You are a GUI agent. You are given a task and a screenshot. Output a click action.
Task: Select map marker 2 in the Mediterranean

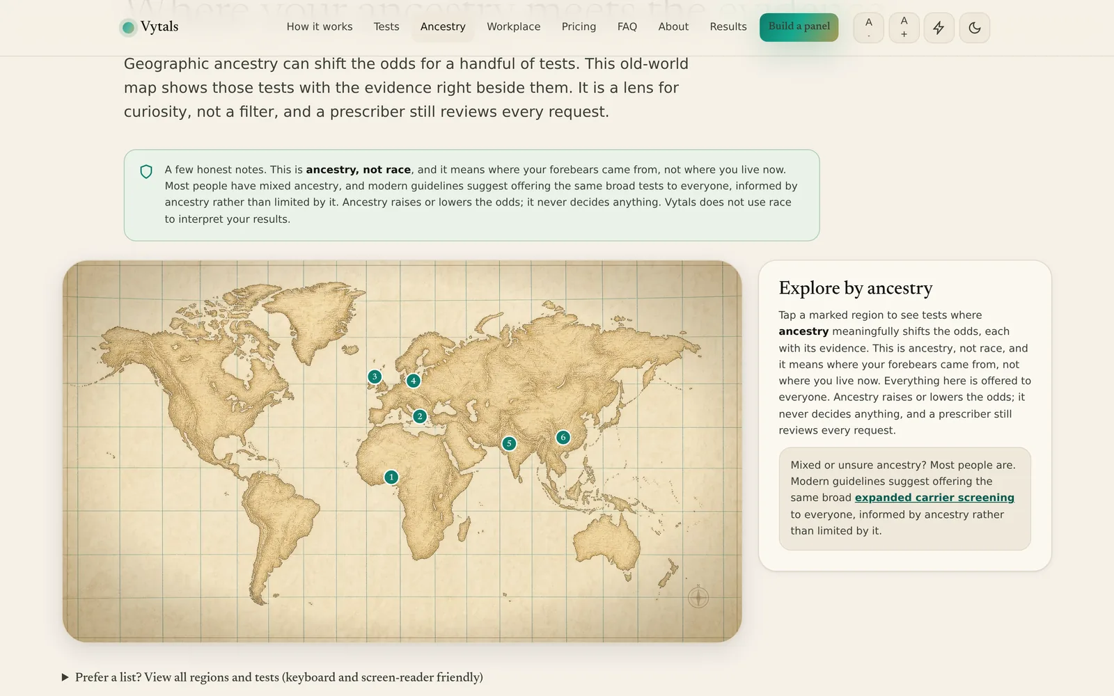pyautogui.click(x=419, y=416)
